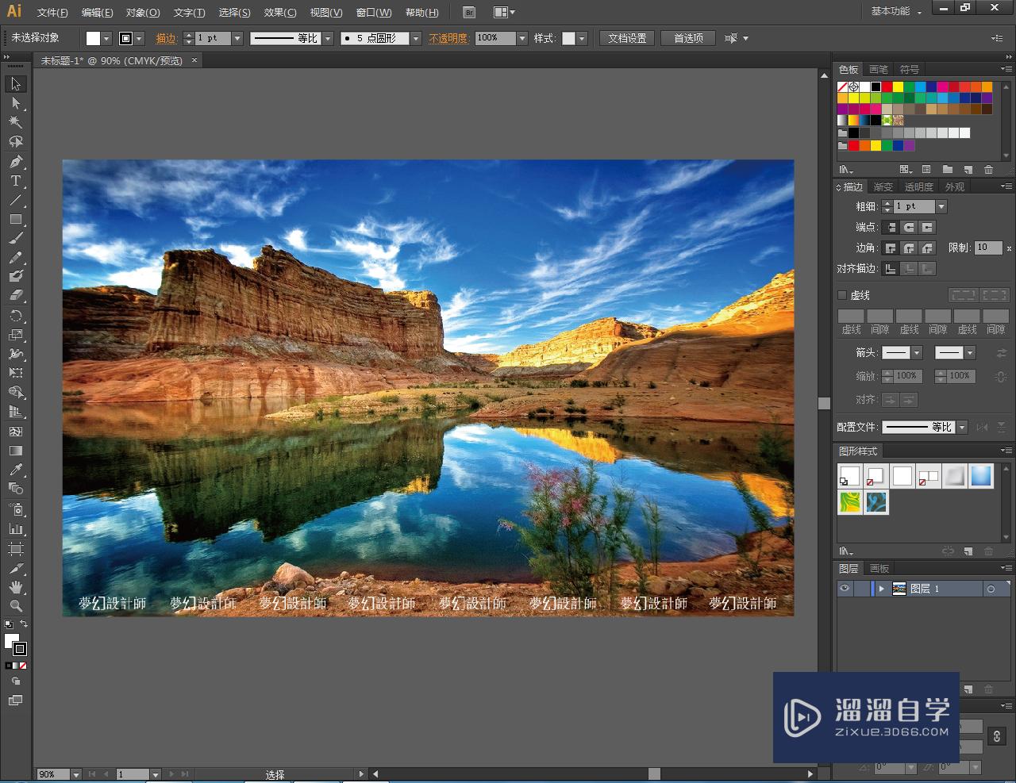Select the Direct Selection tool
The image size is (1016, 783).
pos(16,103)
